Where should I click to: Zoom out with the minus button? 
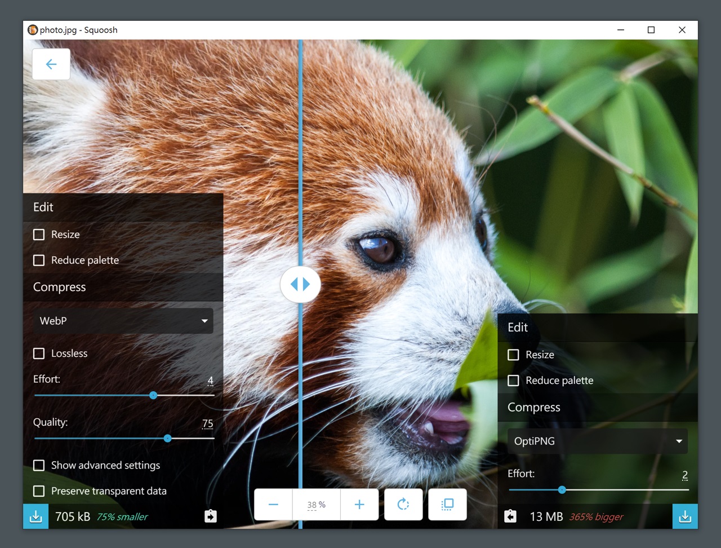click(273, 505)
